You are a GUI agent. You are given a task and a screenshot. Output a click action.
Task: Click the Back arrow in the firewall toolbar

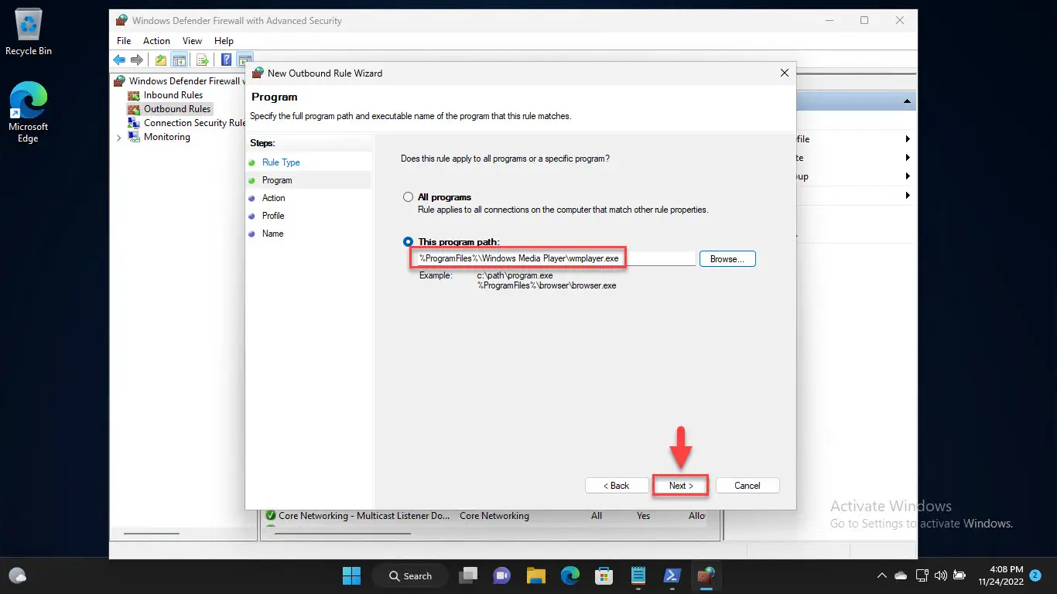tap(119, 60)
